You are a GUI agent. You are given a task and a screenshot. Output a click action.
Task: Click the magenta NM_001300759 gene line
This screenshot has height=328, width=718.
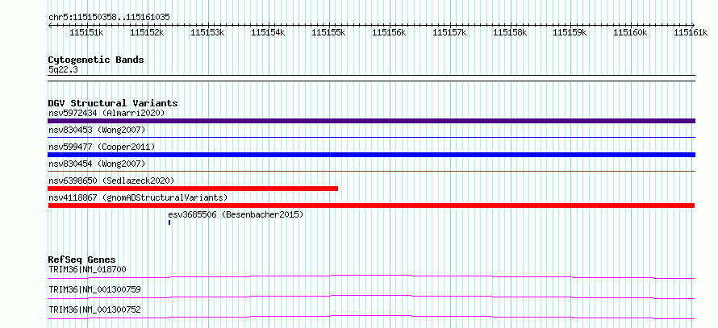point(371,297)
